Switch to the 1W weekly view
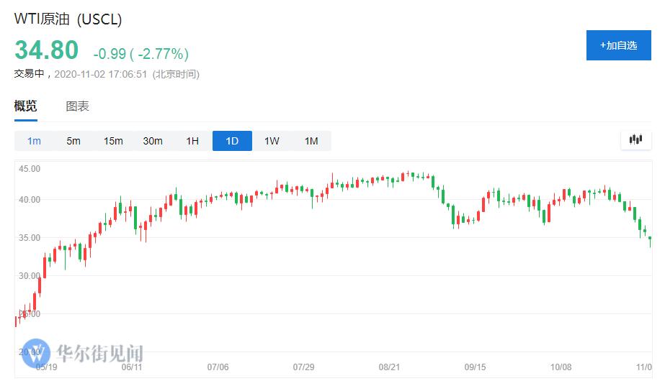Screen dimensions: 665x386 tap(272, 141)
